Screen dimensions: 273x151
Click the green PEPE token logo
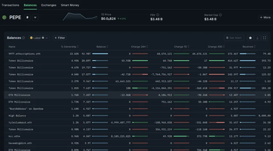coord(4,17)
